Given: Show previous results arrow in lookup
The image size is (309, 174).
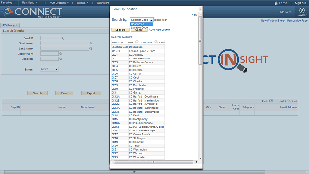Looking at the screenshot, I should click(x=137, y=42).
